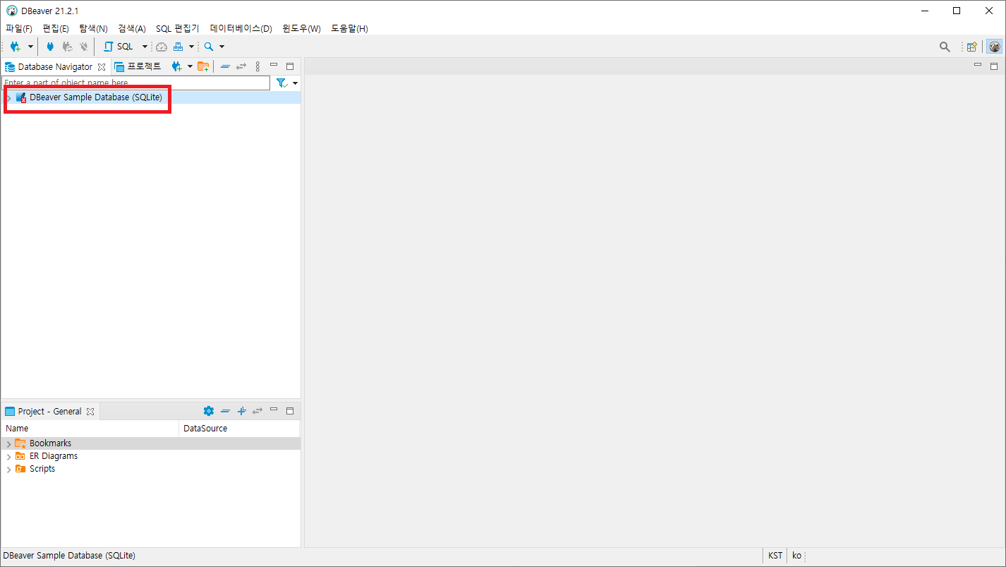Click gear settings icon in Project panel
Screen dimensions: 1006x567
[208, 411]
